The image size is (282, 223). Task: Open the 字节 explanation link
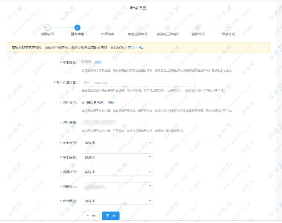[x=131, y=47]
